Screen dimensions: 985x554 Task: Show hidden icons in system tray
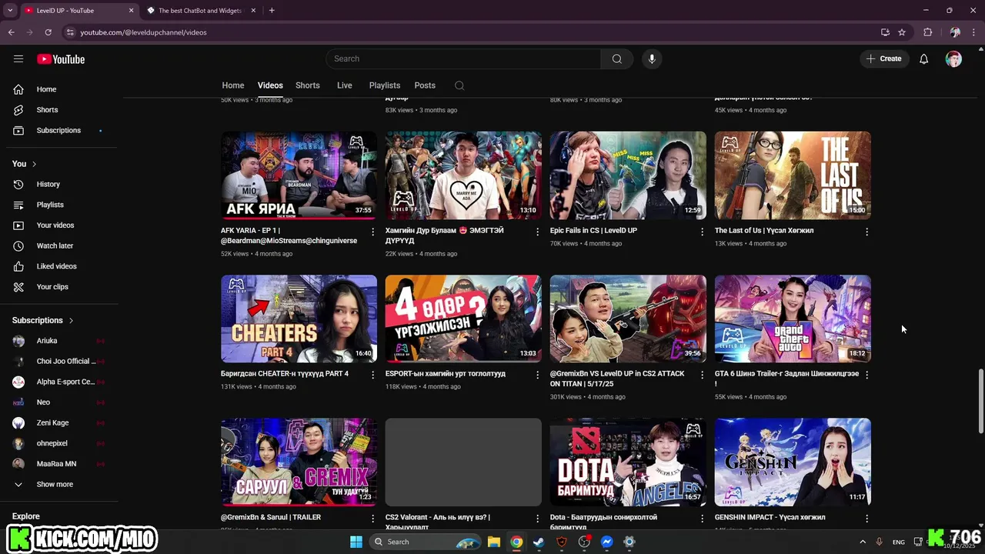pos(862,542)
